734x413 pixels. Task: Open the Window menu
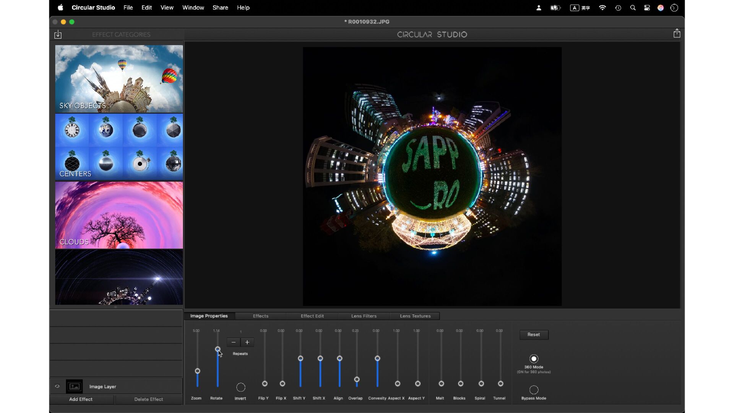click(193, 8)
